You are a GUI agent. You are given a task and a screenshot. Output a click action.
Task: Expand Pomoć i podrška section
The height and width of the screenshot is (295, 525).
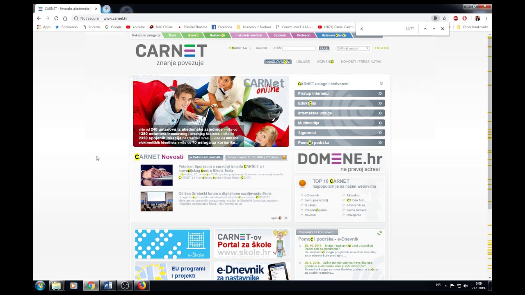(x=340, y=143)
